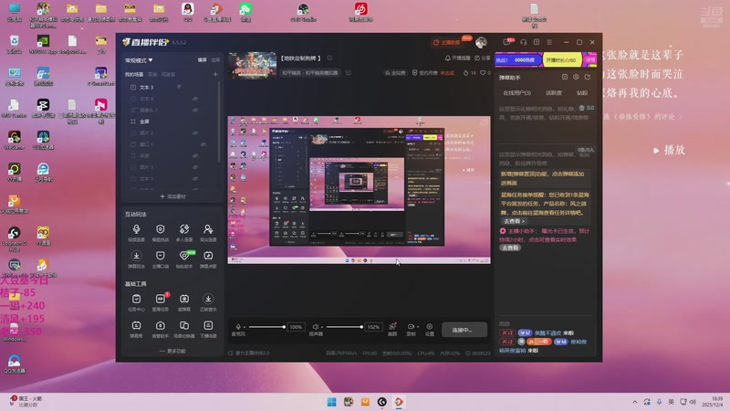
Task: Open the hamburger menu in title bar
Action: (549, 42)
